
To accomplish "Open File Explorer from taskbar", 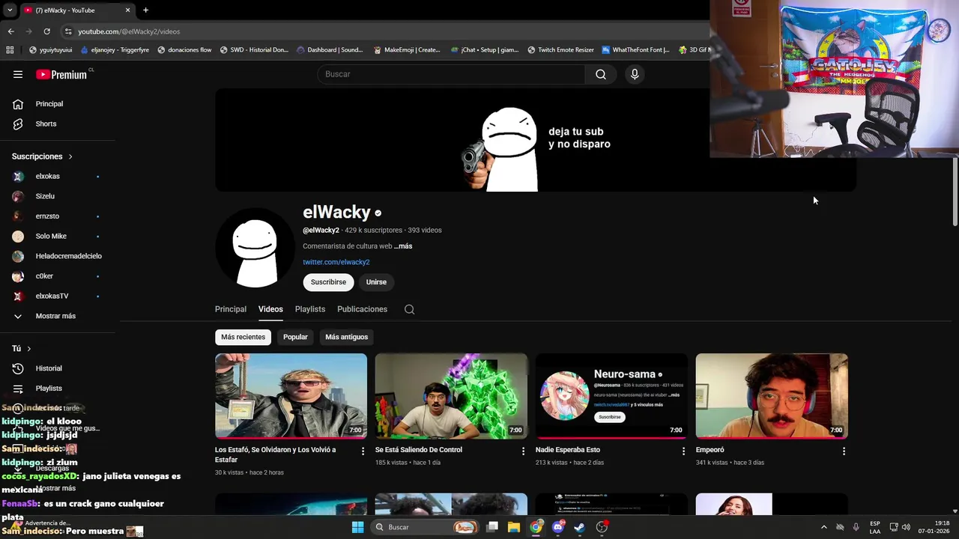I will (x=514, y=527).
